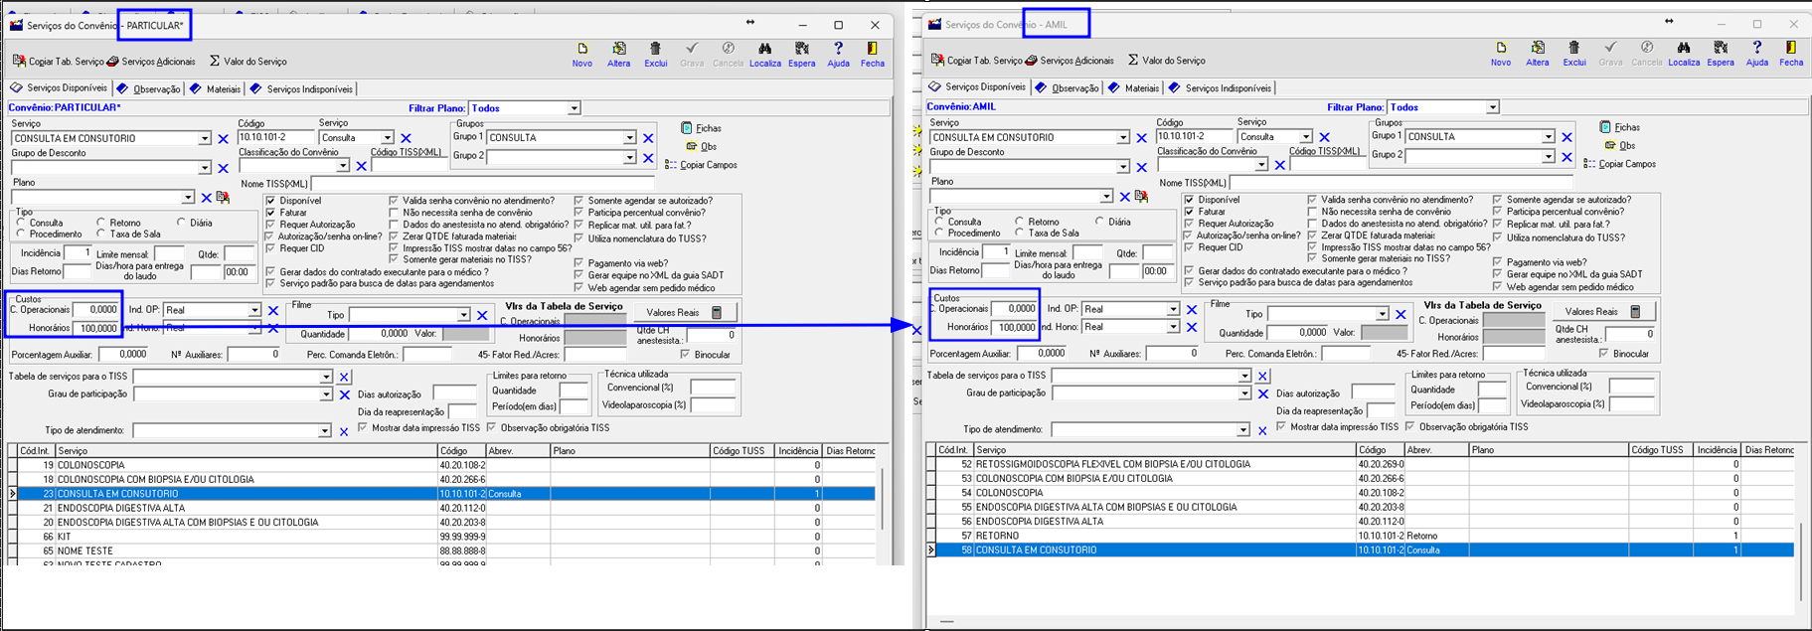Toggle Pagamento via web in PARTICULAR window
Viewport: 1812px width, 631px height.
coord(579,263)
